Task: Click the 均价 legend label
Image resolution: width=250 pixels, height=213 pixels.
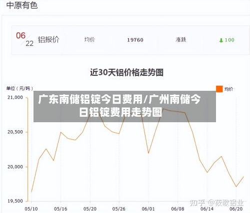Action: [x=228, y=89]
